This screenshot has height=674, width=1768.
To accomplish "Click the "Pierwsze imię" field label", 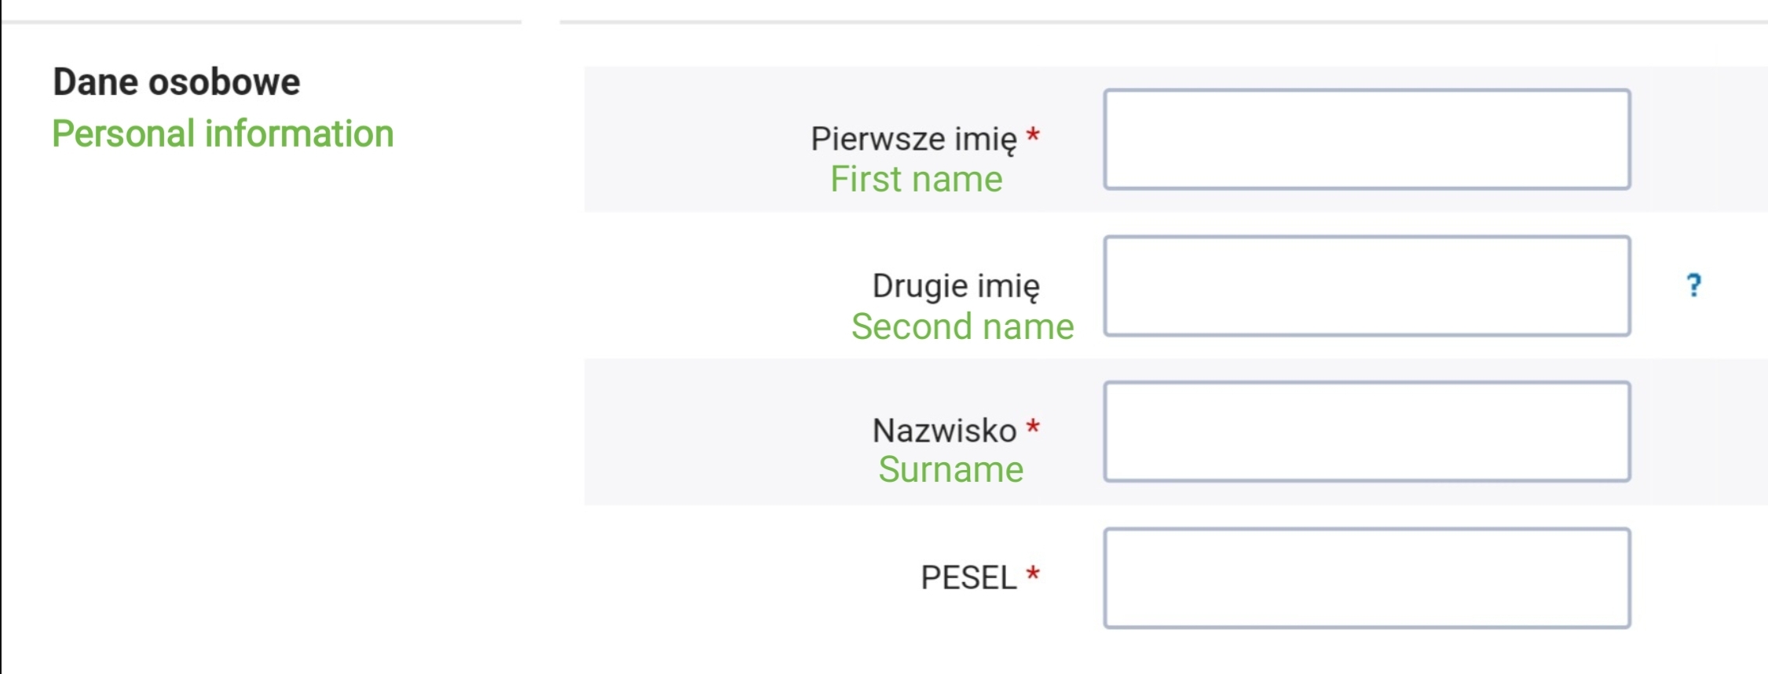I will [x=913, y=139].
